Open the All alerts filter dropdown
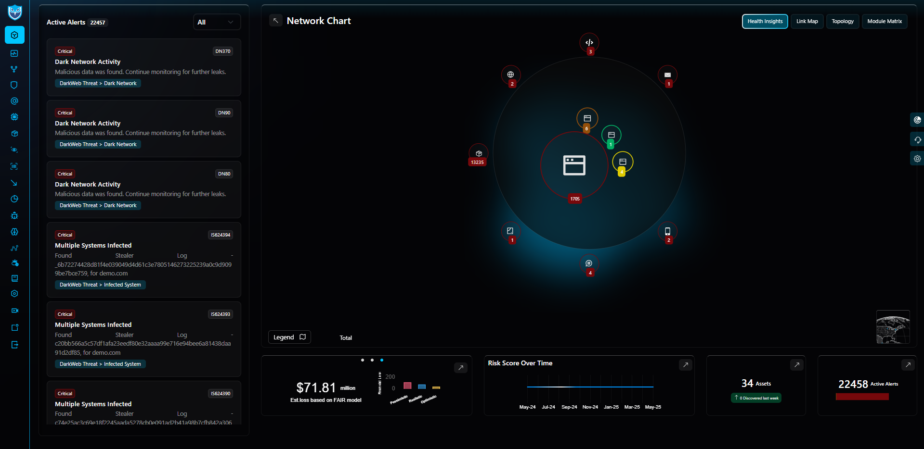 click(x=216, y=22)
